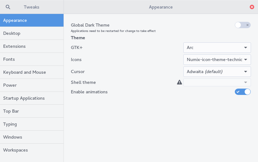Disable the Enable animations switch
This screenshot has height=162, width=258.
click(x=243, y=92)
